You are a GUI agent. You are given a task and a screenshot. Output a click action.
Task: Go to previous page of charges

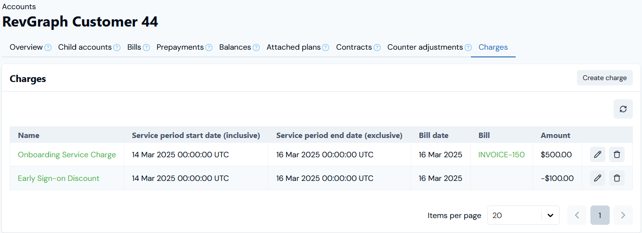pyautogui.click(x=577, y=215)
